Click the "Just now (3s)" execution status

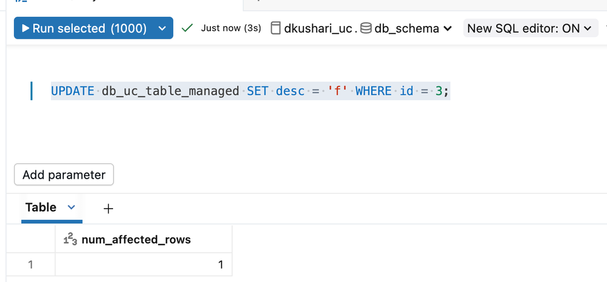pyautogui.click(x=231, y=28)
